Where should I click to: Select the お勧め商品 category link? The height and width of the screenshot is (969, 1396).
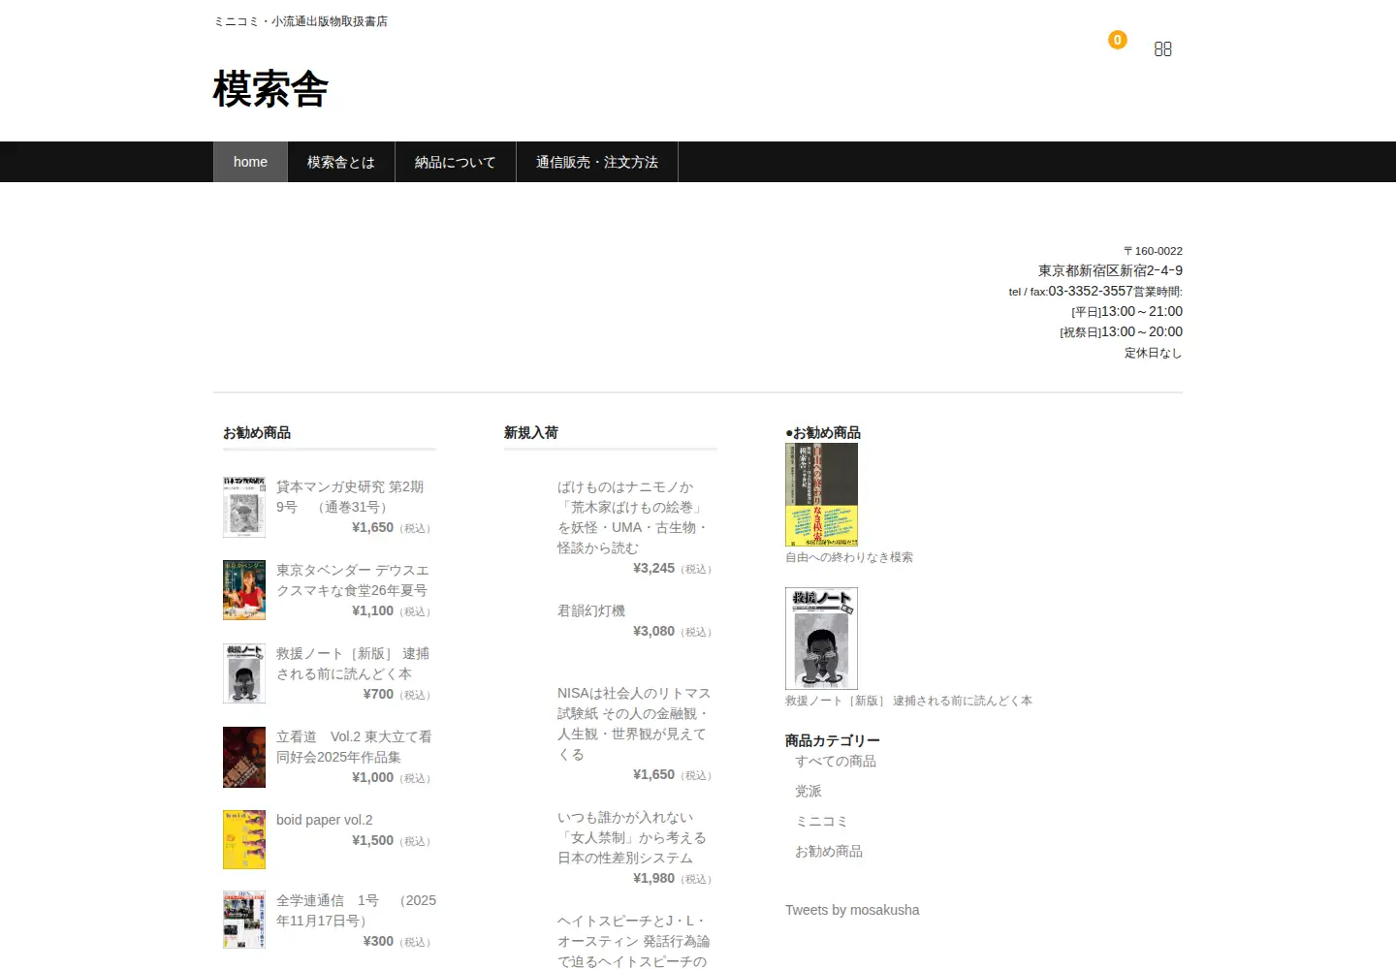tap(829, 852)
